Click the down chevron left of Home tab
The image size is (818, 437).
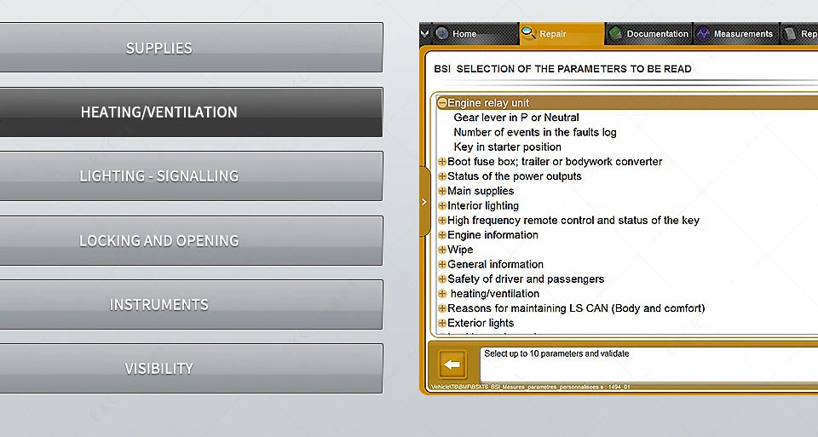[424, 33]
